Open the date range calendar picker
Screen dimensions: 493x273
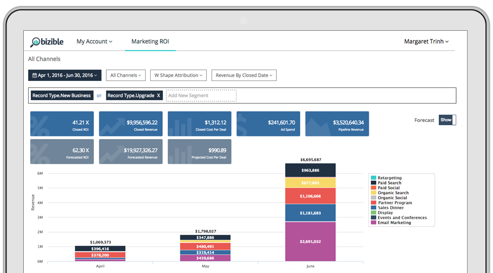tap(64, 76)
